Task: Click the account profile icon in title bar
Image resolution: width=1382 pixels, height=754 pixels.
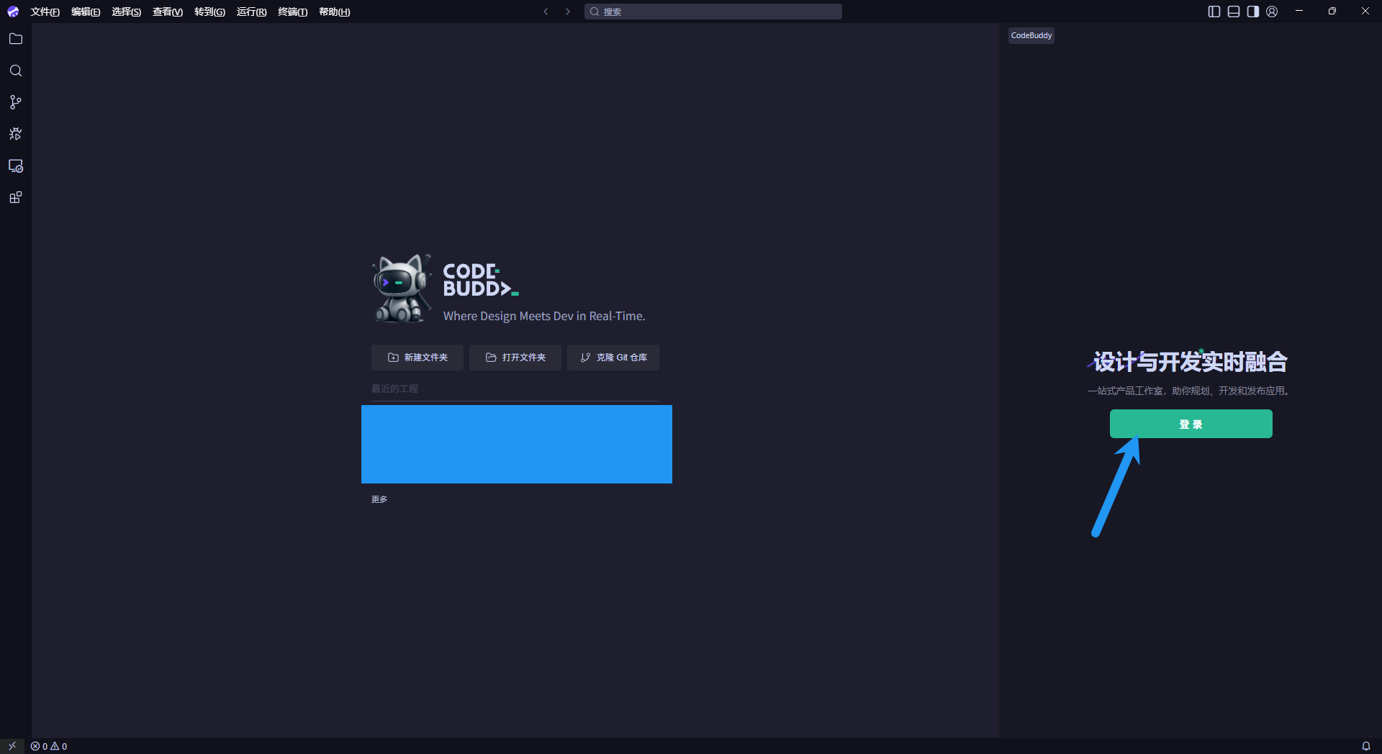Action: (x=1272, y=12)
